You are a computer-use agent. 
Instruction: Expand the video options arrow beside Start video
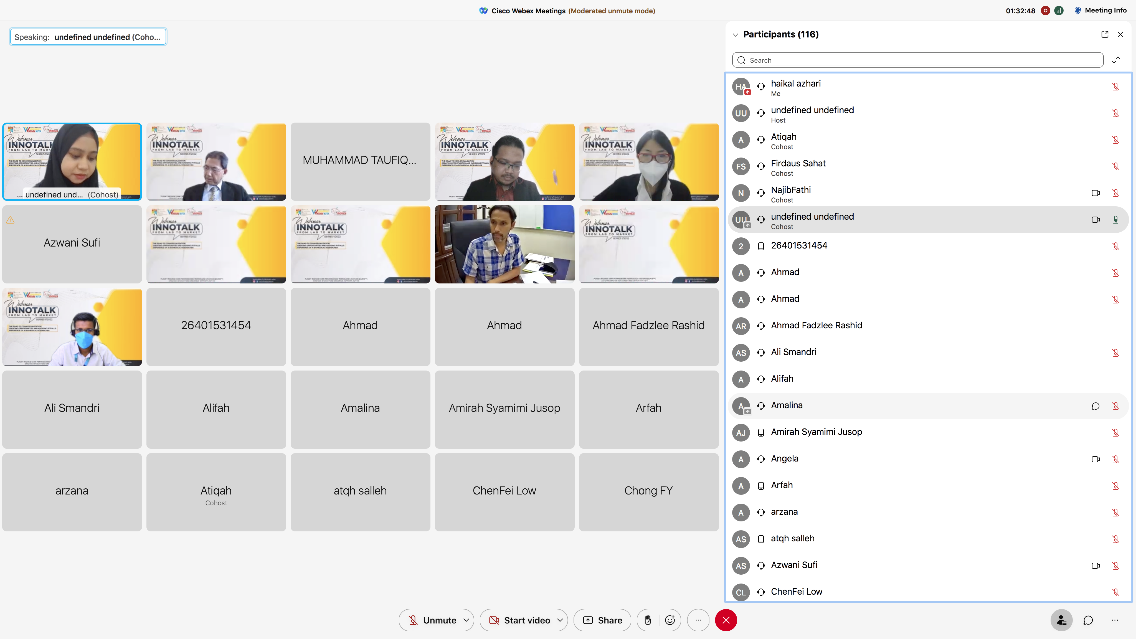coord(560,620)
